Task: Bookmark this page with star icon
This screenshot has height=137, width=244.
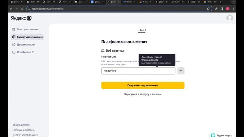Action: 208,9
